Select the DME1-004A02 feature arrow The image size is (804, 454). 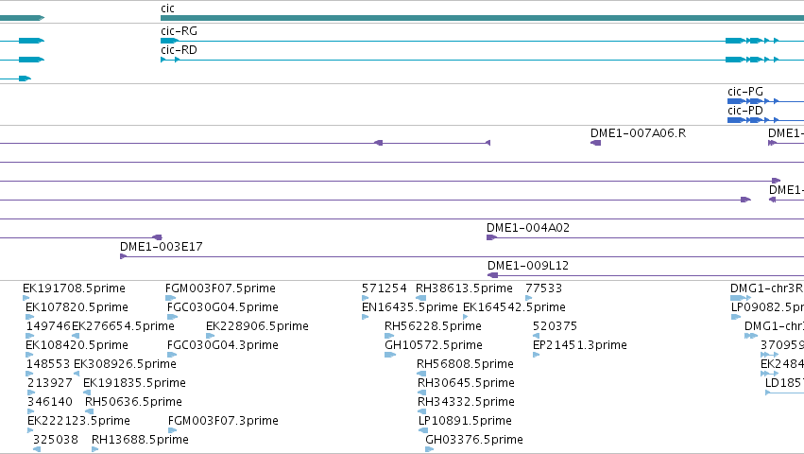point(492,237)
